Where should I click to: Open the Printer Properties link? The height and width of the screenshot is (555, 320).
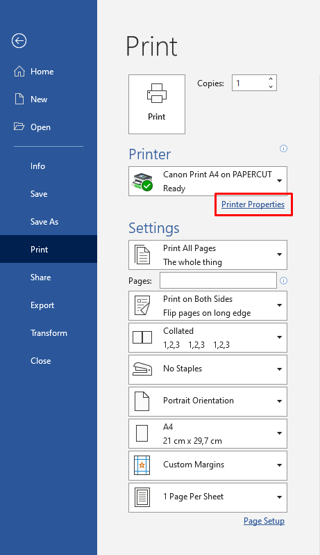pos(253,204)
